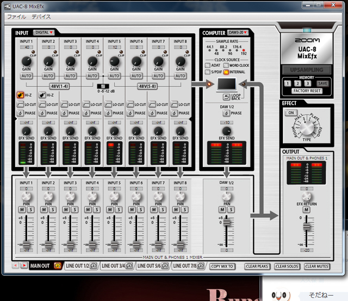Screen dimensions: 348x301
Task: Click AUTO gain on Input 1
Action: pos(26,76)
